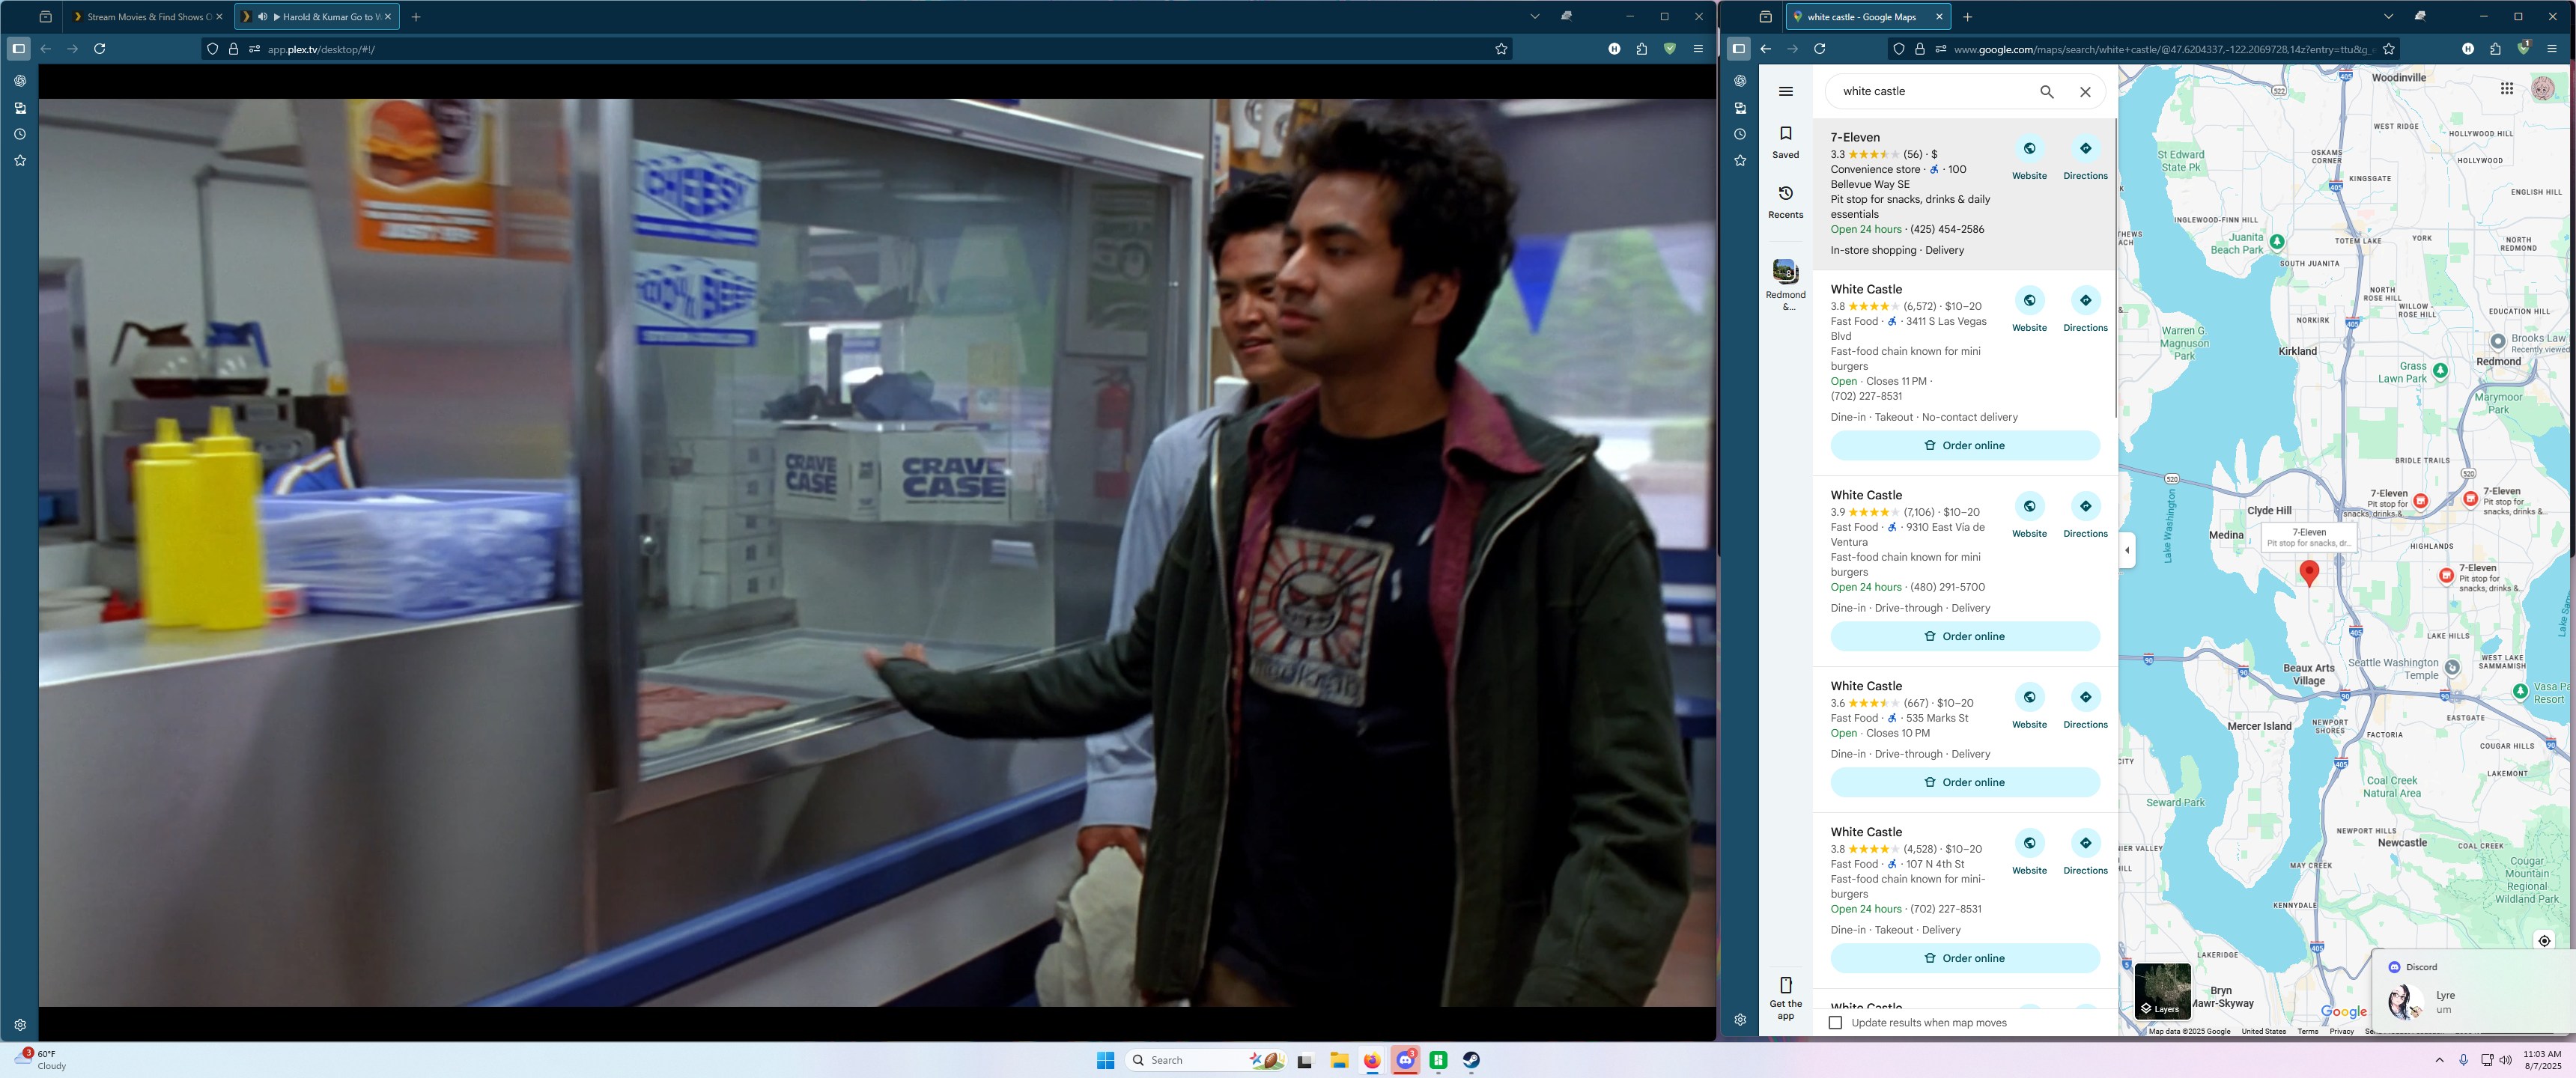Expand the list all tabs dropdown
Screen dimensions: 2576x1078
1534,16
